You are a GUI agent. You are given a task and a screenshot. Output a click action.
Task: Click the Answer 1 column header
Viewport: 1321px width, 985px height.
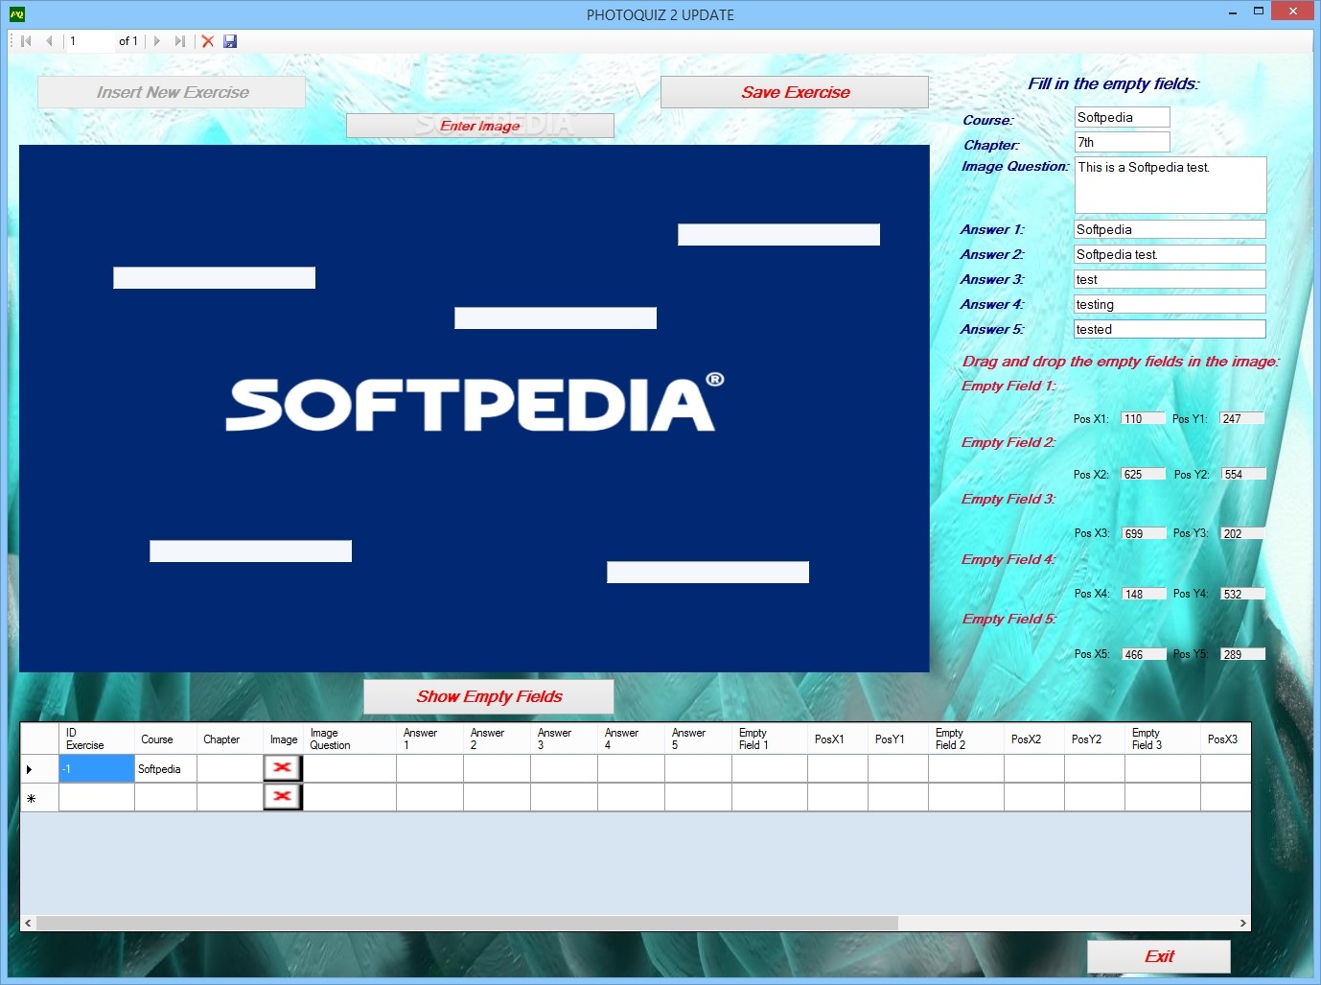(x=429, y=739)
